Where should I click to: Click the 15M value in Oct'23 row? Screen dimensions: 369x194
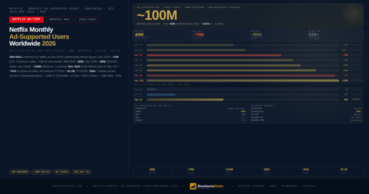[346, 94]
